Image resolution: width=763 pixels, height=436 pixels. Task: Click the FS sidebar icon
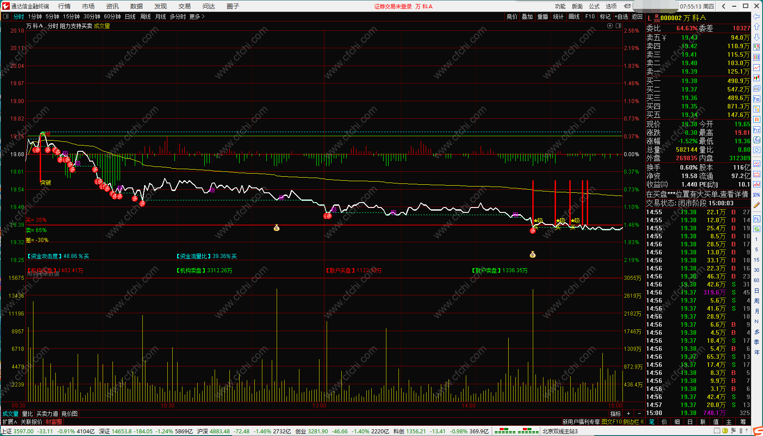coord(757,219)
